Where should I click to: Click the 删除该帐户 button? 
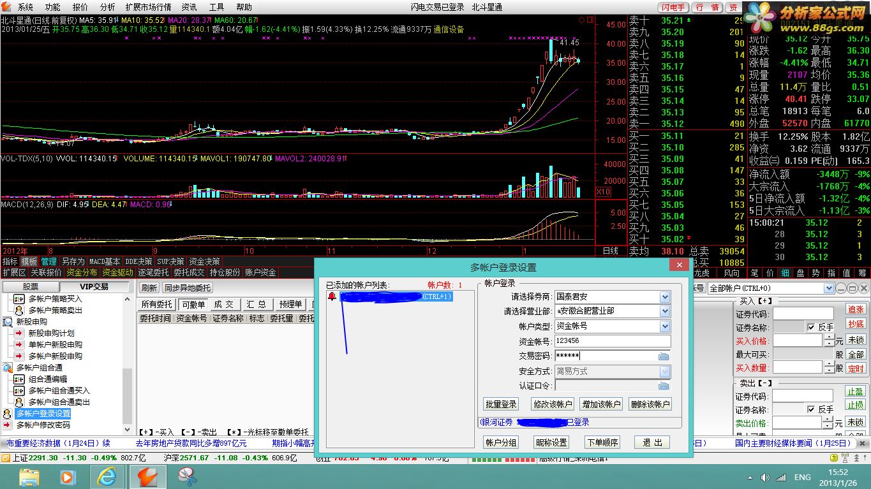[650, 404]
